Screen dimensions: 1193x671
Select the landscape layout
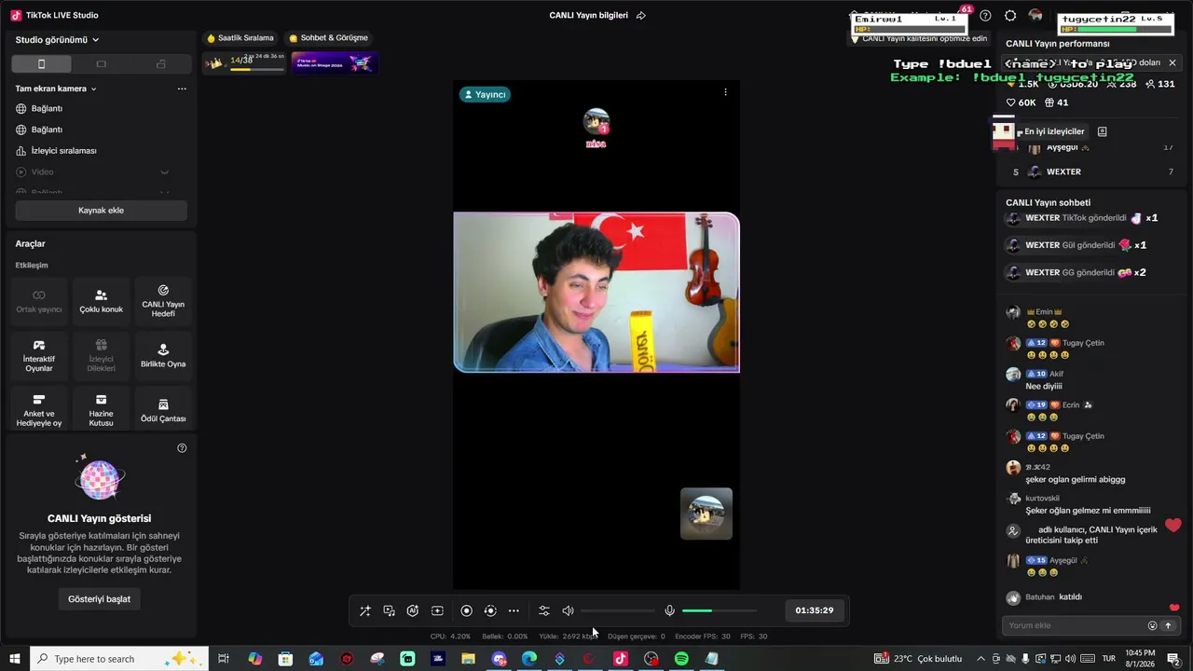[102, 64]
